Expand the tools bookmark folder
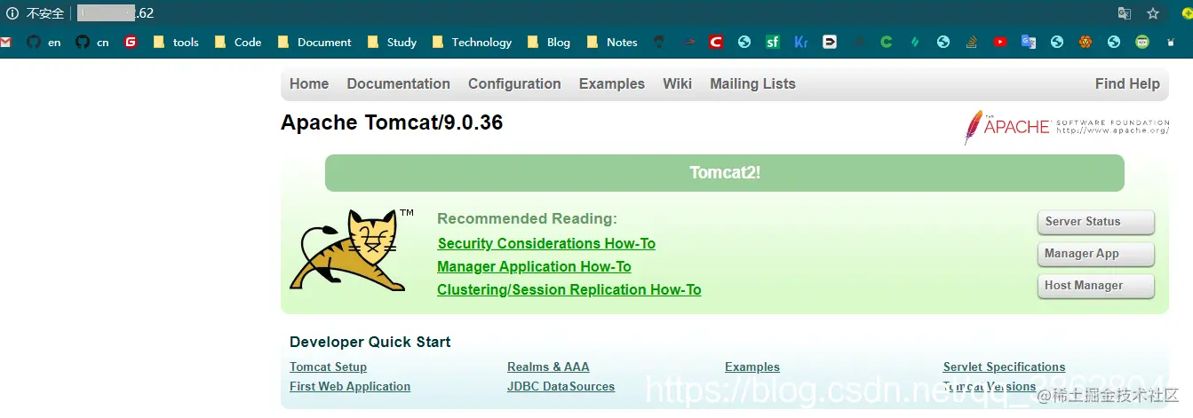The width and height of the screenshot is (1193, 418). click(176, 42)
